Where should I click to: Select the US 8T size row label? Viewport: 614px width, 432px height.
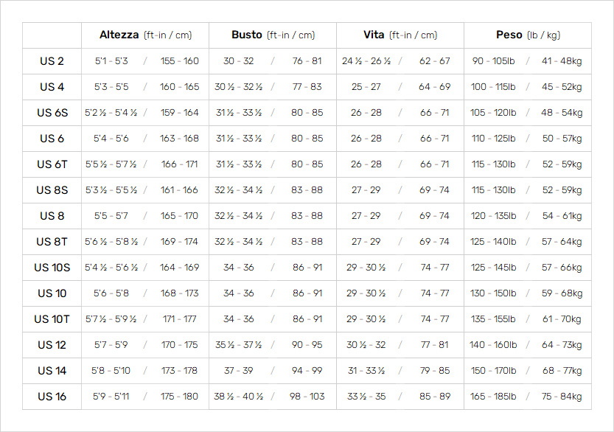point(52,242)
